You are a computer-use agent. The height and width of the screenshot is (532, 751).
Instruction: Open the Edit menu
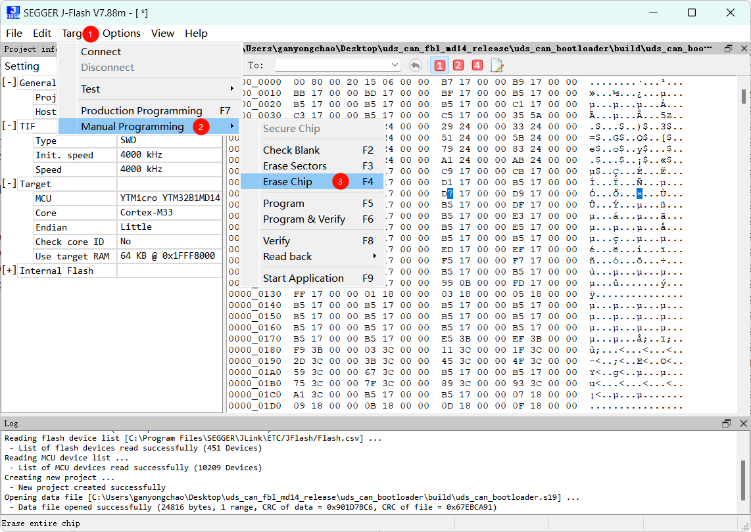point(42,33)
